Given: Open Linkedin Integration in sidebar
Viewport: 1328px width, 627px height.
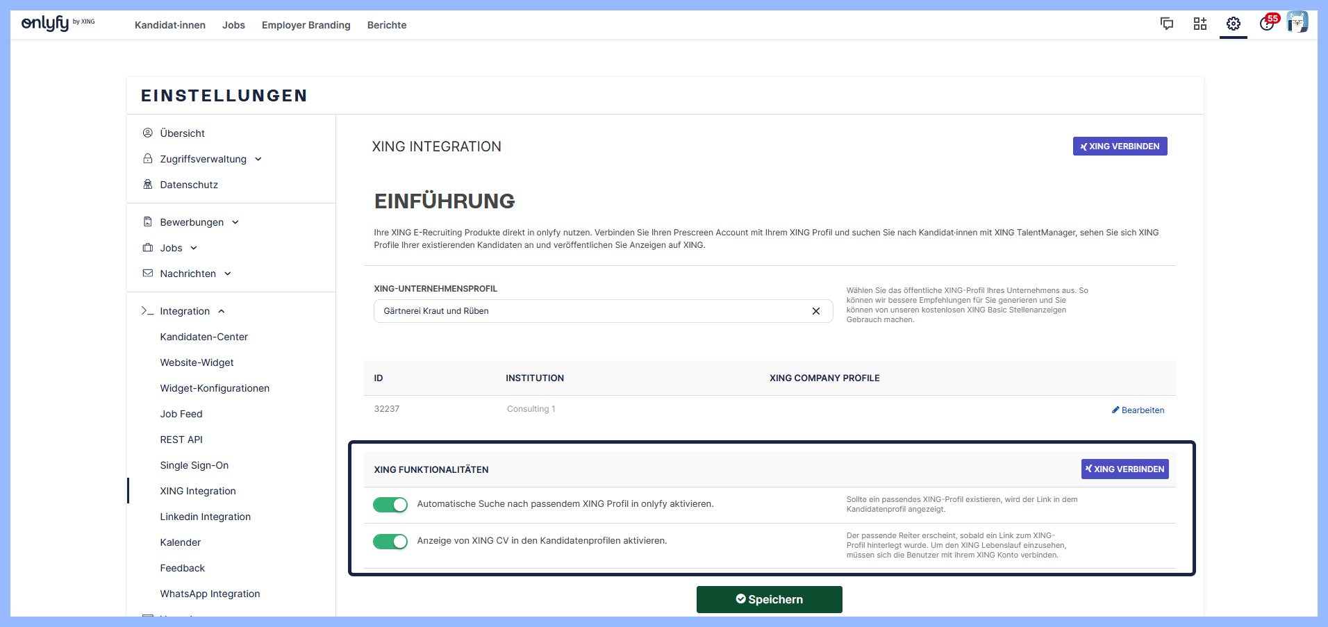Looking at the screenshot, I should [x=205, y=517].
